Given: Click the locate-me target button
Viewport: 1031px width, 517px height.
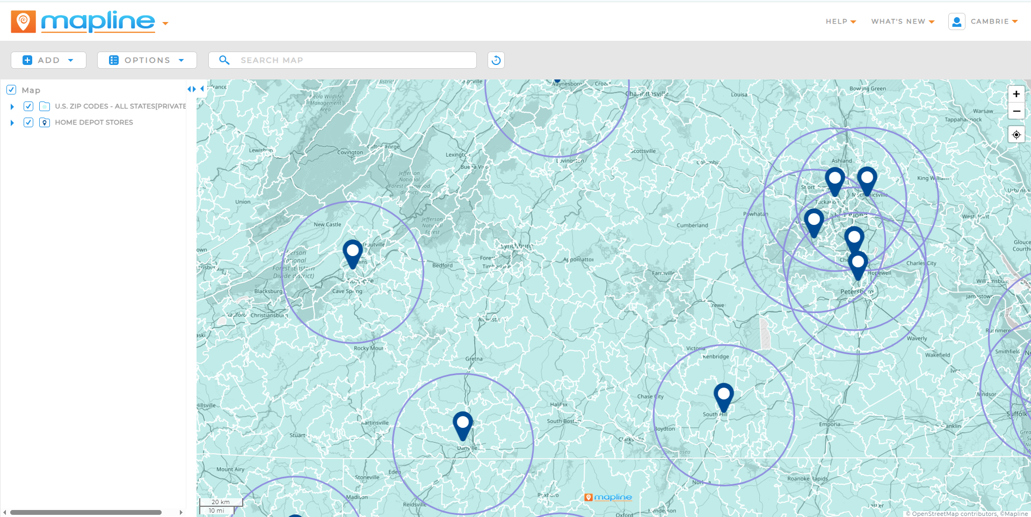Looking at the screenshot, I should tap(1016, 134).
